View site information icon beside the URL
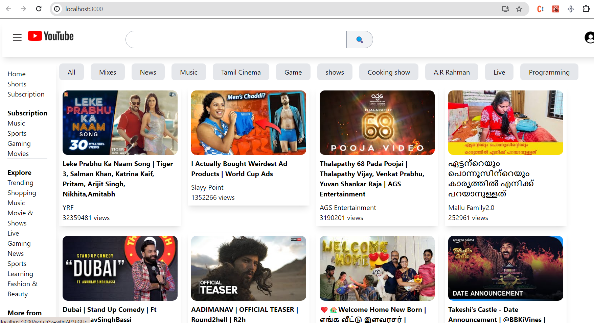594x323 pixels. point(57,9)
